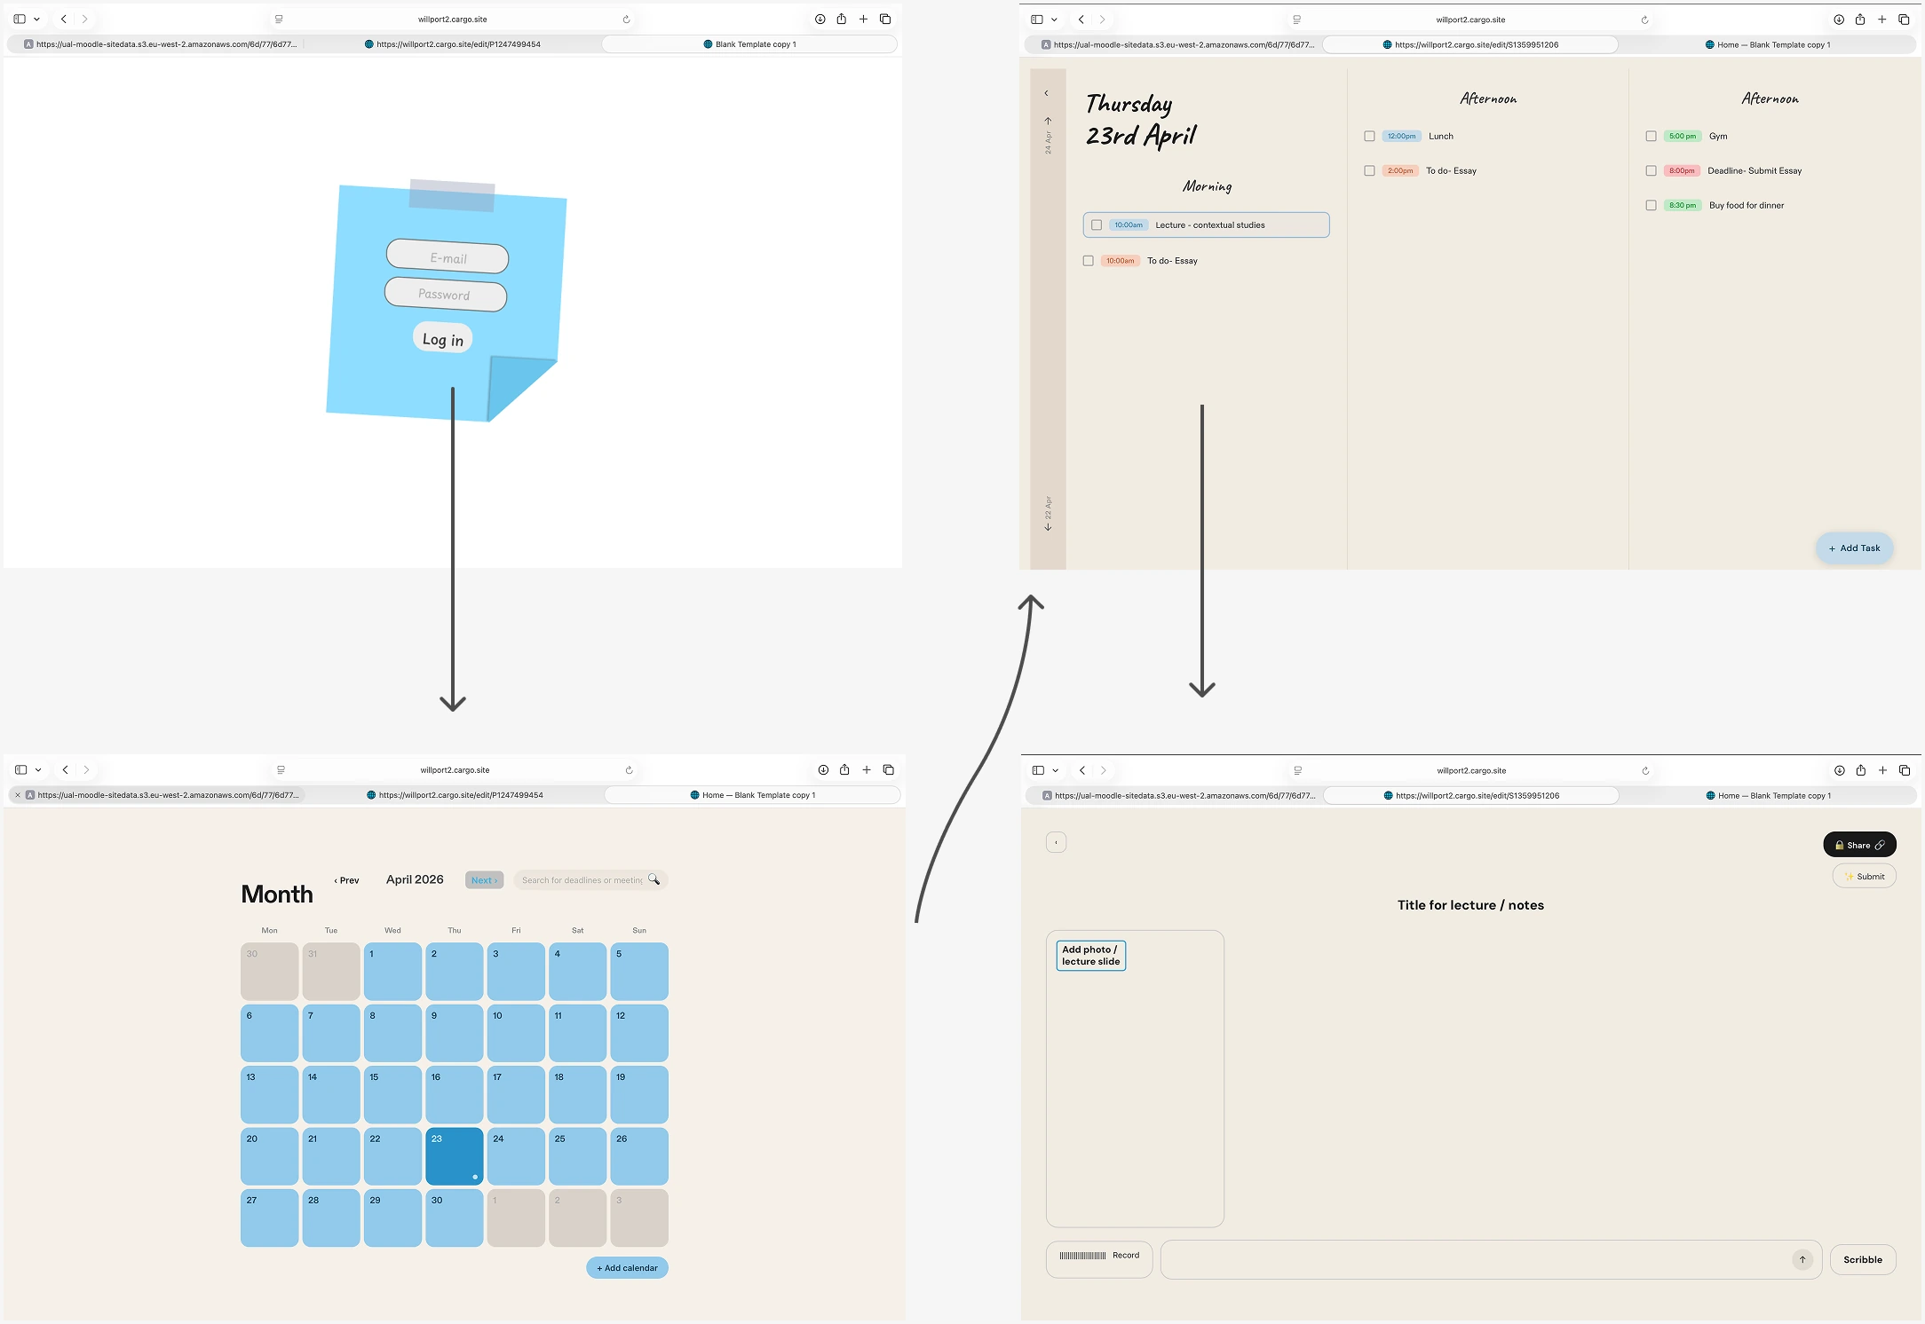Tick the Lecture - contextual studies checkbox
Image resolution: width=1925 pixels, height=1324 pixels.
[1097, 225]
